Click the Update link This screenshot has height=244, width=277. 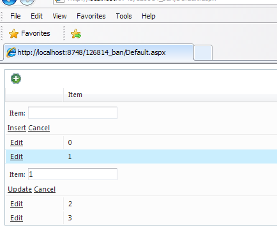[20, 189]
